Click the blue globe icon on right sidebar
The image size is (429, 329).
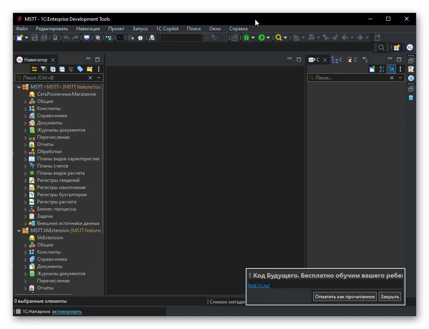coord(411,78)
